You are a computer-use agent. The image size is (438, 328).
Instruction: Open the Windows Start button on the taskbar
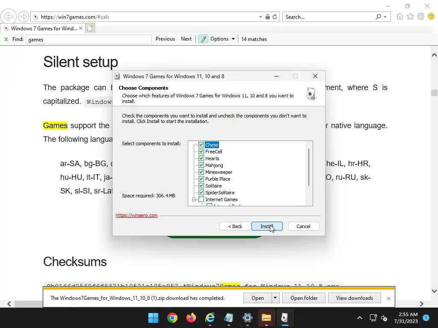[153, 318]
